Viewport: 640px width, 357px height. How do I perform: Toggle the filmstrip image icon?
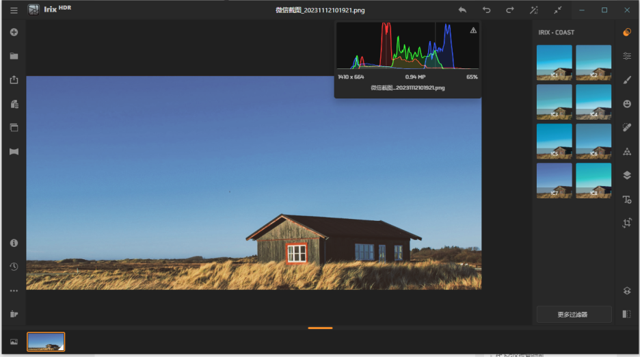click(14, 342)
